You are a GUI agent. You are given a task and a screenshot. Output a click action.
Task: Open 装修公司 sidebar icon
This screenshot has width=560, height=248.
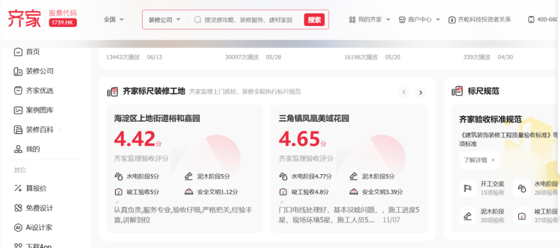(x=19, y=71)
